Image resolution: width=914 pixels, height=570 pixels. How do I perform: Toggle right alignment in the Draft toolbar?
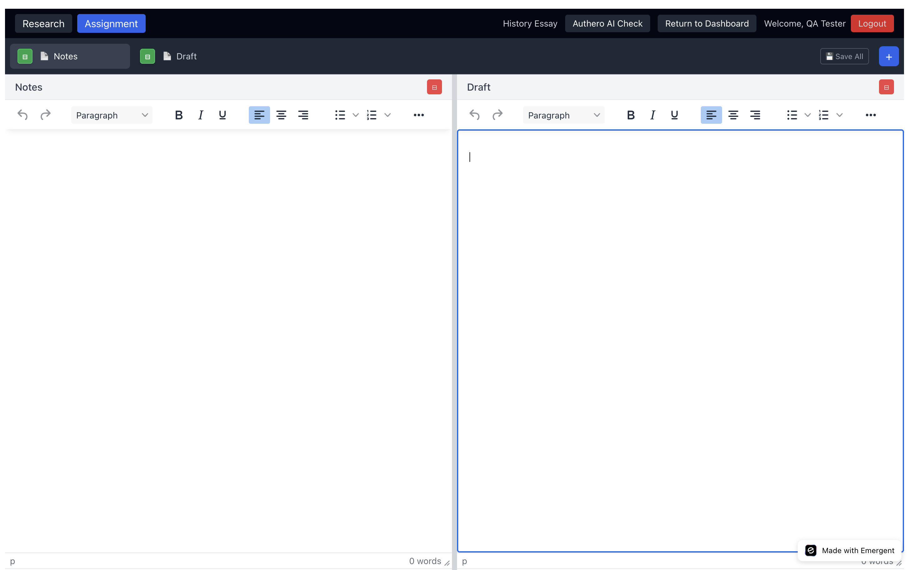click(755, 115)
